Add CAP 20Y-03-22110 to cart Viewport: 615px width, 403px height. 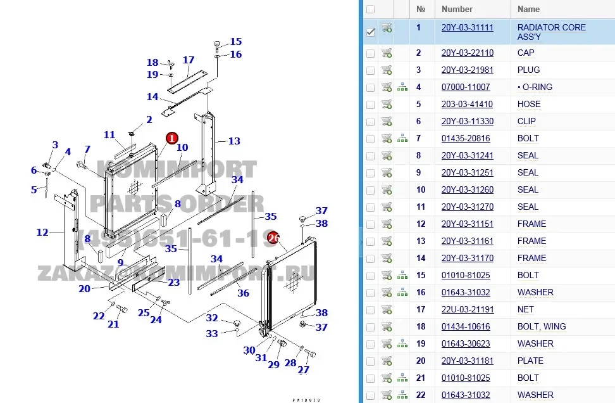387,53
